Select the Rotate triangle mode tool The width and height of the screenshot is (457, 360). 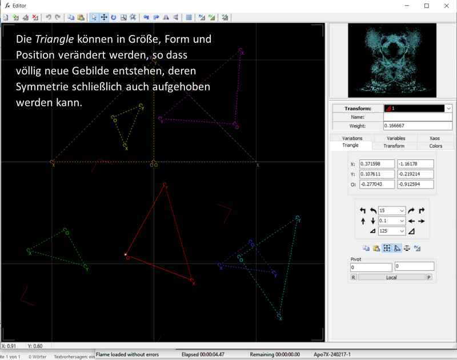tap(114, 17)
